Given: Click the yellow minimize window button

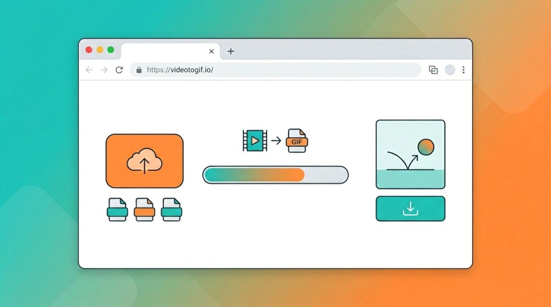Looking at the screenshot, I should click(x=100, y=49).
